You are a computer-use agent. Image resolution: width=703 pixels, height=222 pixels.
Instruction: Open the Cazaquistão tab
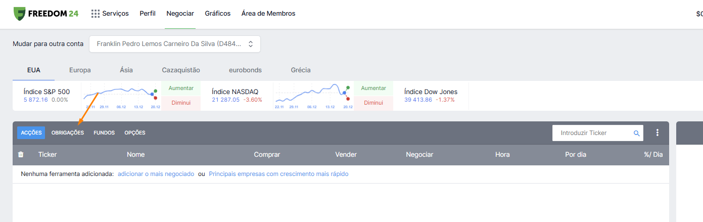click(x=181, y=70)
